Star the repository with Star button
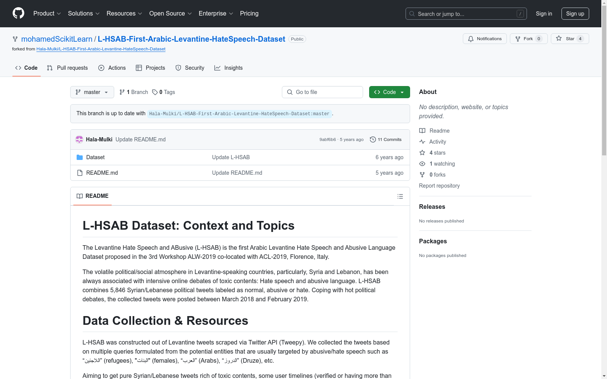The width and height of the screenshot is (607, 379). click(x=570, y=39)
